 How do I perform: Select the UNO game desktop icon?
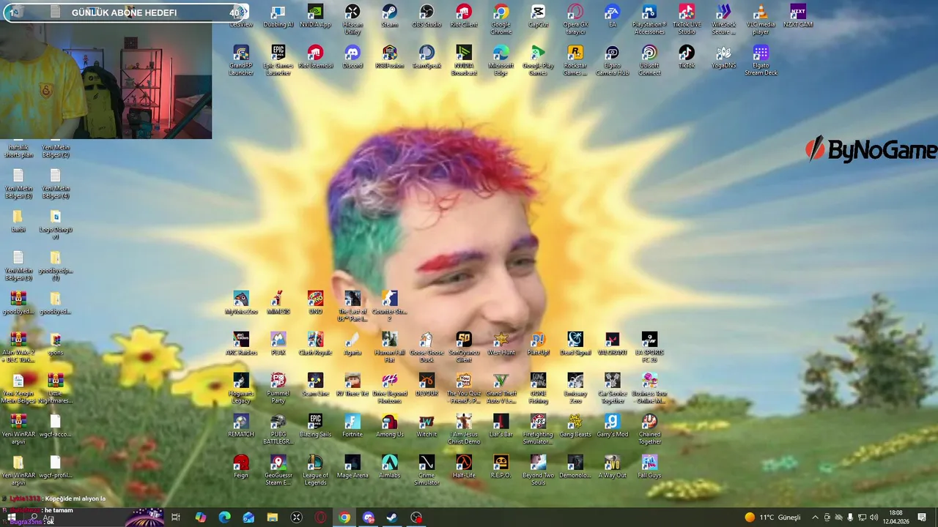315,303
